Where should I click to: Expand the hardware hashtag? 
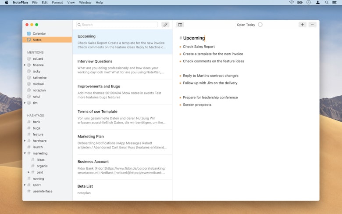click(x=25, y=141)
